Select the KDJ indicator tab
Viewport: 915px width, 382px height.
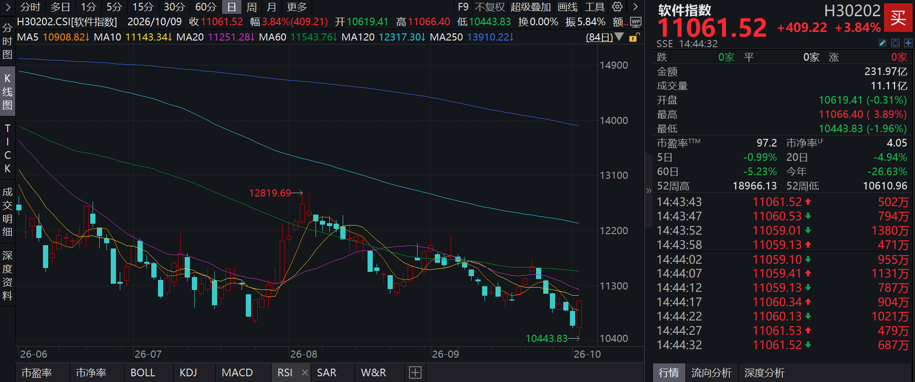[x=188, y=372]
